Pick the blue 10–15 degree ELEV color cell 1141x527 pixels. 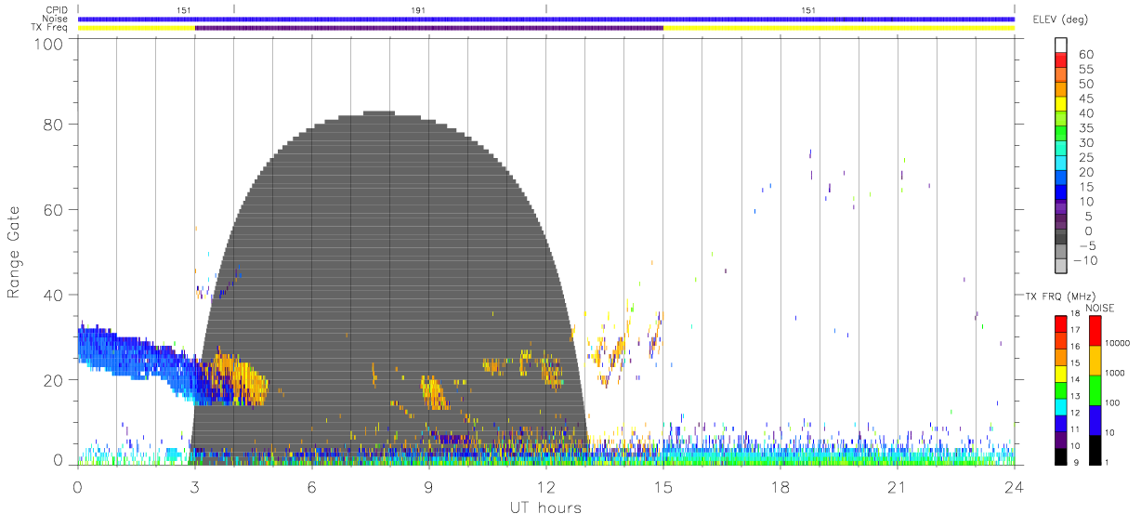coord(1061,194)
